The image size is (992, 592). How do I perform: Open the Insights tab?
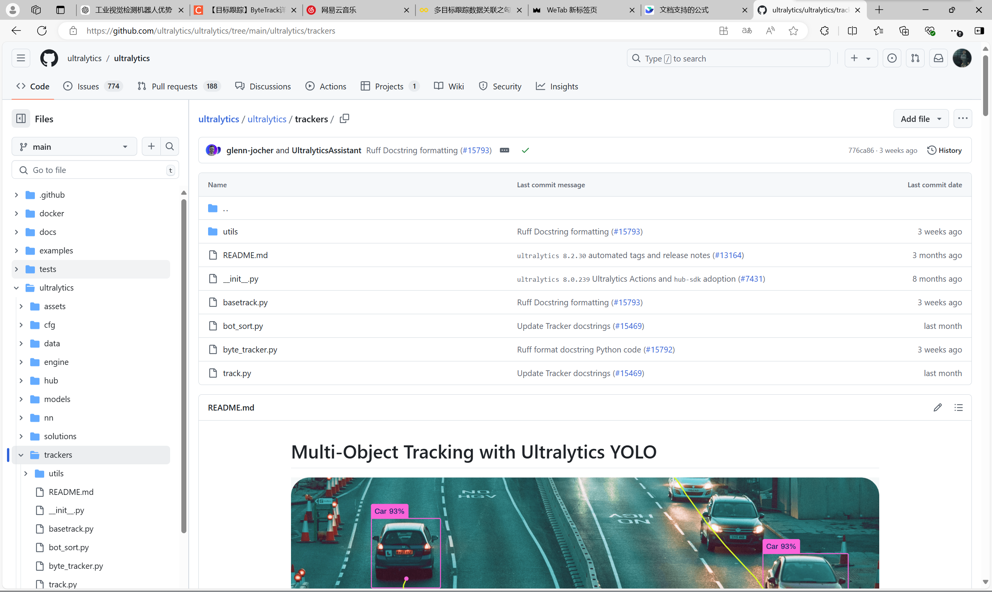click(x=557, y=86)
